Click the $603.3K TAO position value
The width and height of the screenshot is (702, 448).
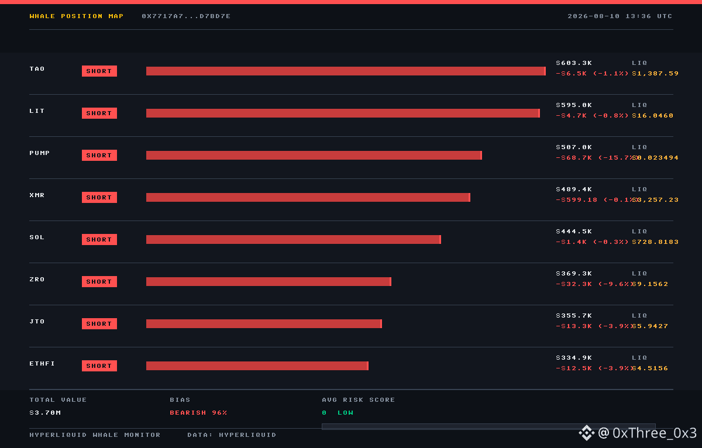coord(574,63)
